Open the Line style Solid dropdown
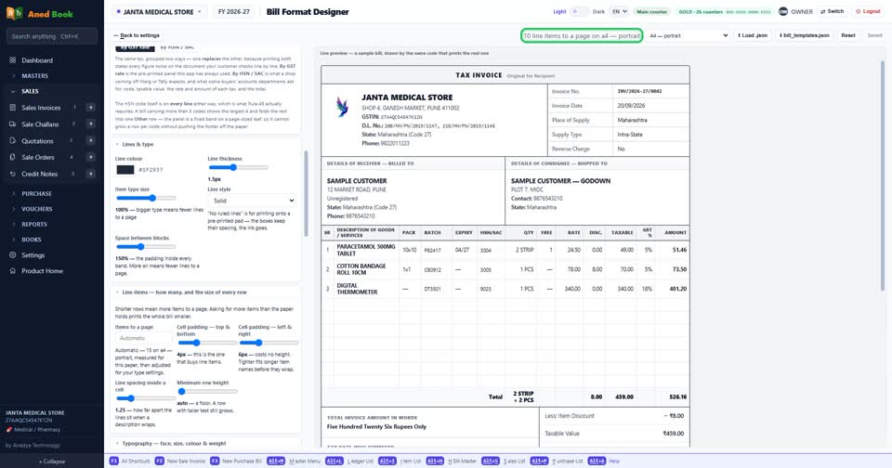 coord(252,201)
